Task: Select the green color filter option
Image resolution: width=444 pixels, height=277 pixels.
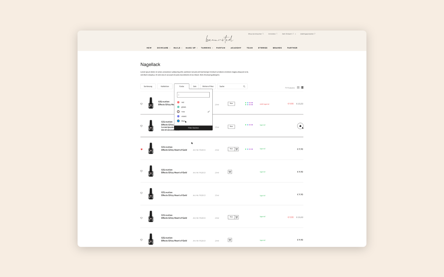Action: point(183,107)
